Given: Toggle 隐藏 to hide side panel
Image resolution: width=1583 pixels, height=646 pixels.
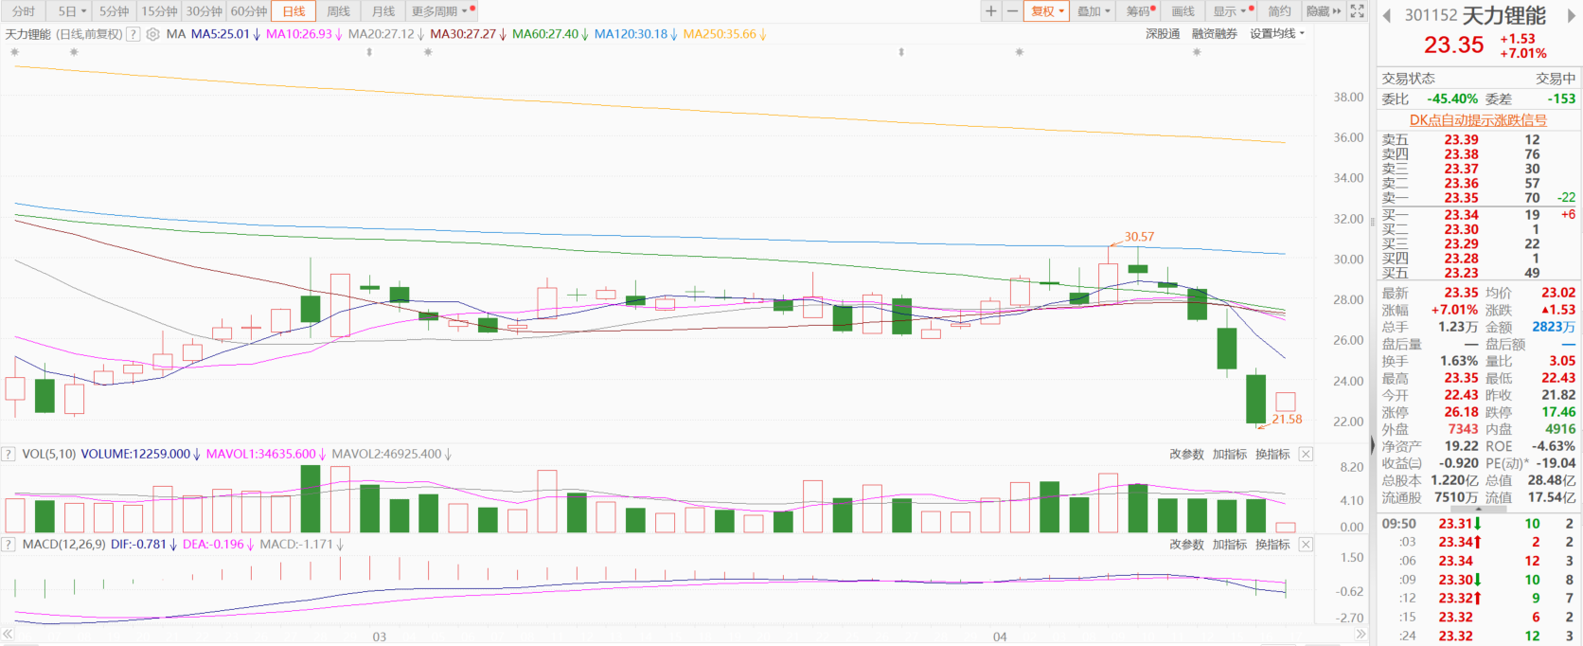Looking at the screenshot, I should (1323, 11).
